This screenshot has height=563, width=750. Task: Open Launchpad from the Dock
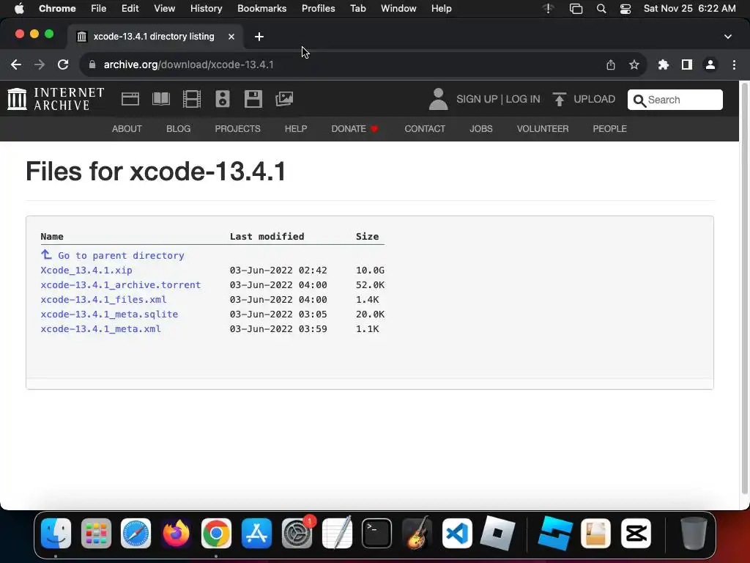[96, 533]
